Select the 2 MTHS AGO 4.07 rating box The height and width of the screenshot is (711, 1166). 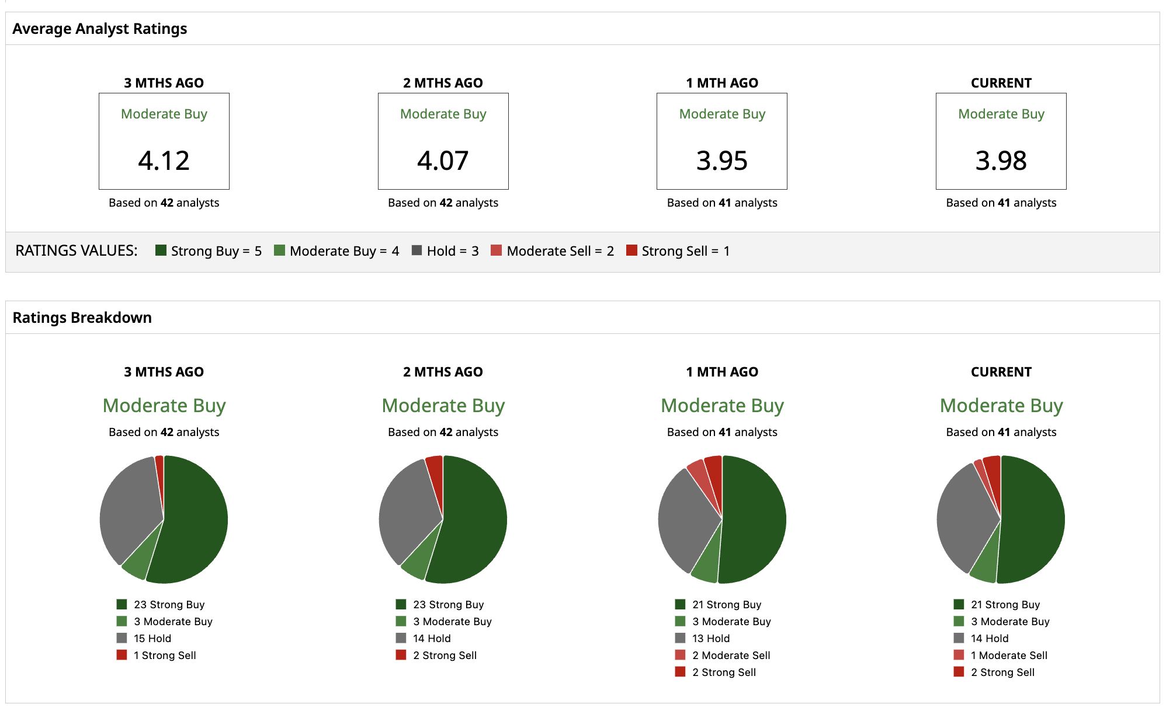tap(443, 141)
